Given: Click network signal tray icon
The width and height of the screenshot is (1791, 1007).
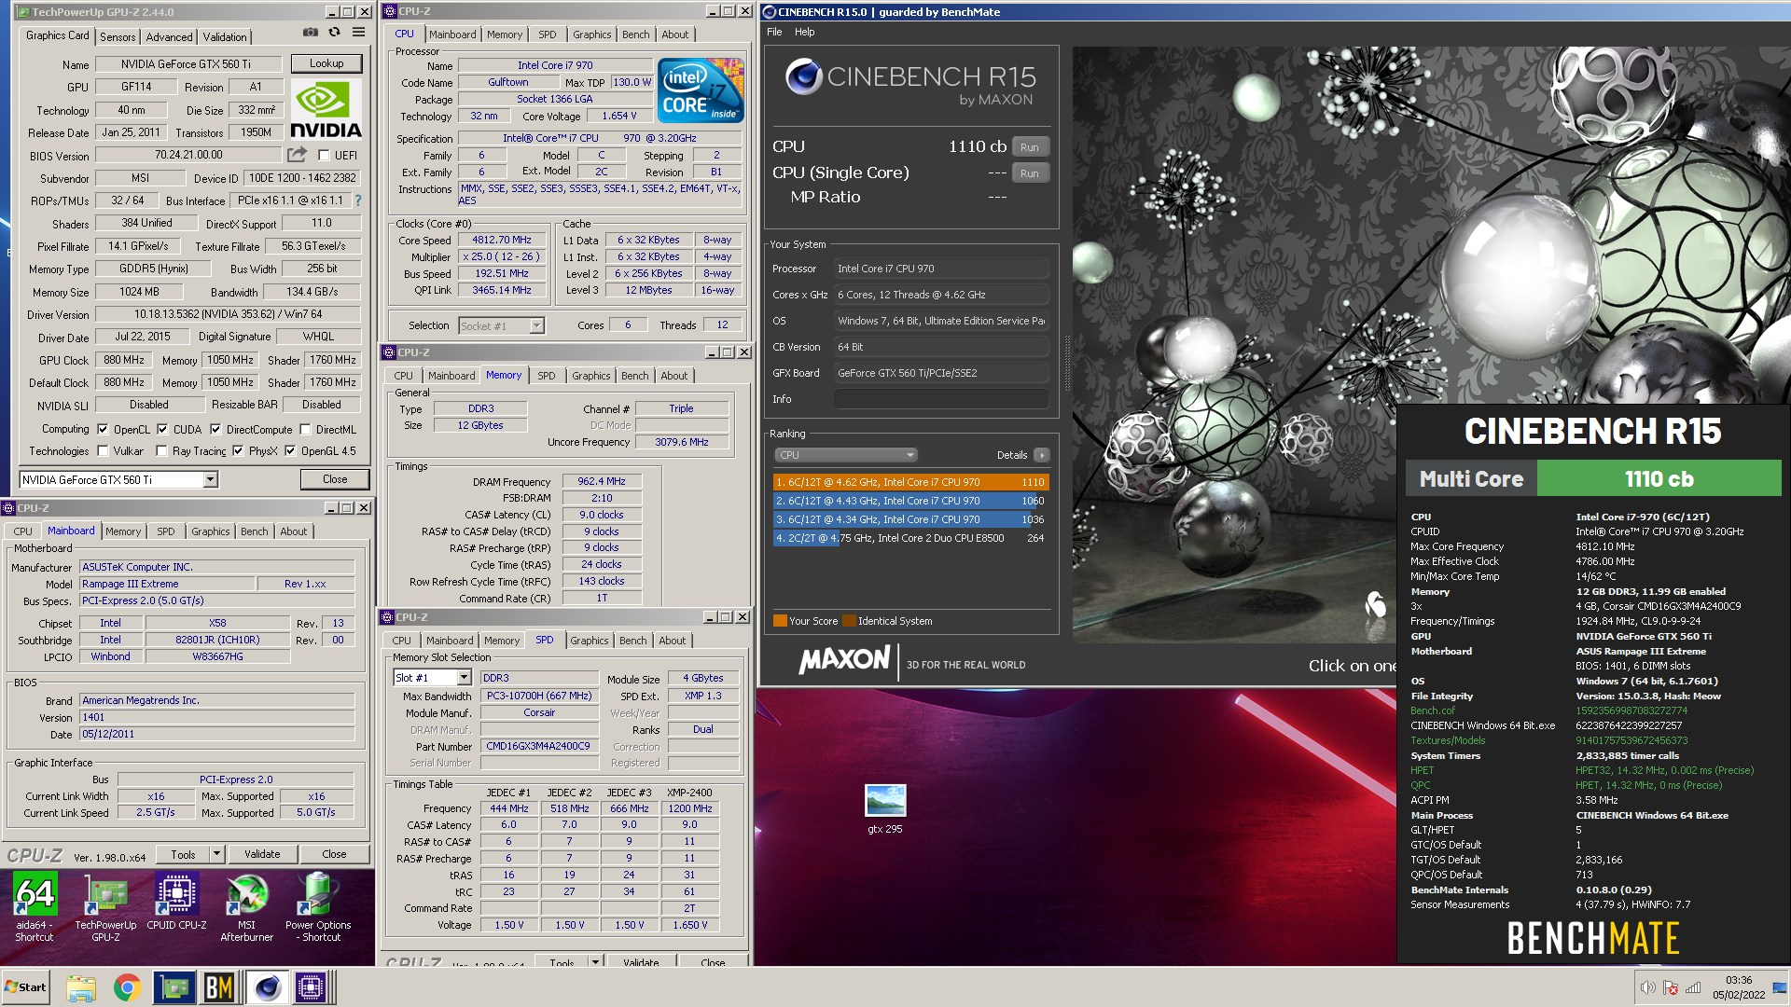Looking at the screenshot, I should pyautogui.click(x=1693, y=987).
